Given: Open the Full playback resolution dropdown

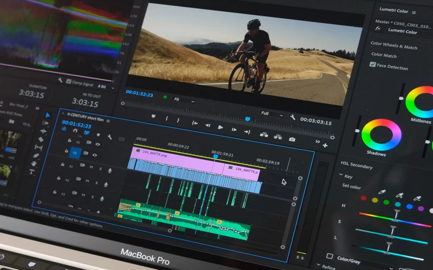Looking at the screenshot, I should 272,114.
